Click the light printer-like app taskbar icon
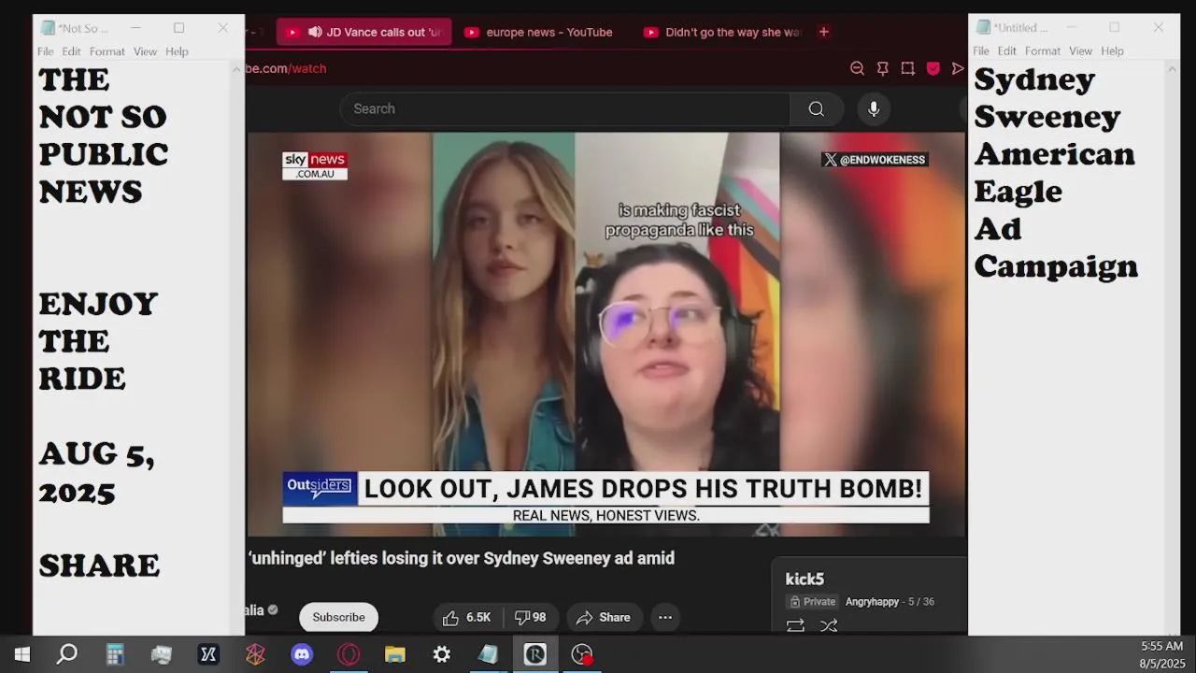 [x=162, y=654]
